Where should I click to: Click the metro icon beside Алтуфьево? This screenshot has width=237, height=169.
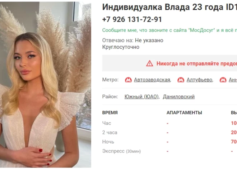tap(181, 80)
